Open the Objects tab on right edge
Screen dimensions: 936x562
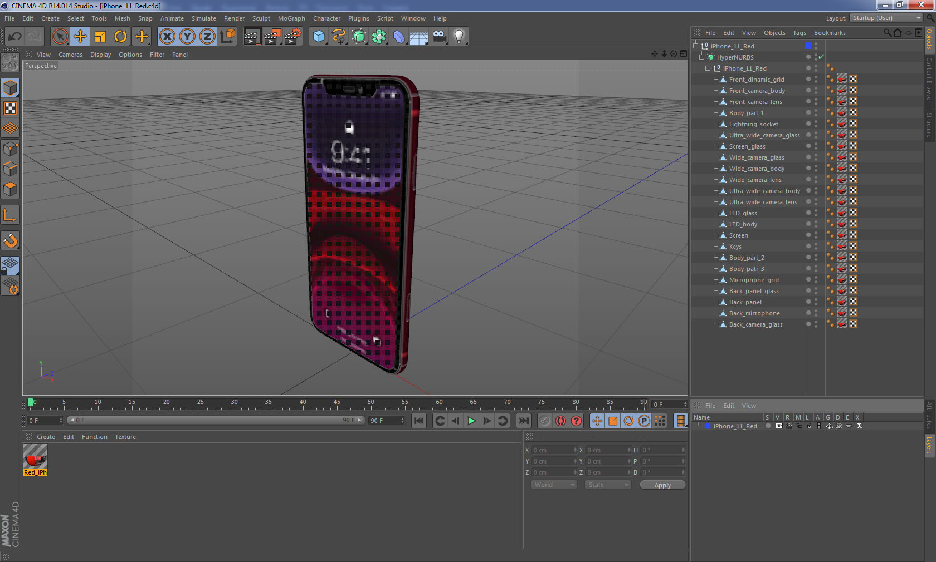tap(929, 39)
